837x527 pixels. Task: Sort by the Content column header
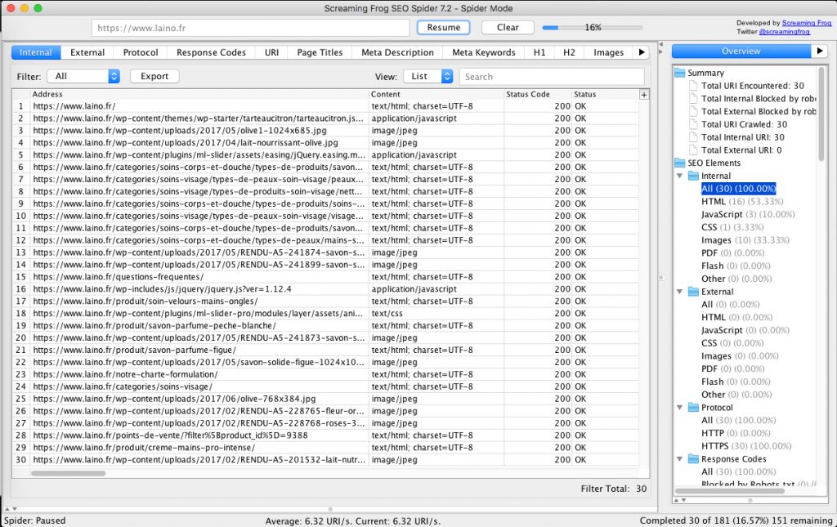tap(436, 94)
